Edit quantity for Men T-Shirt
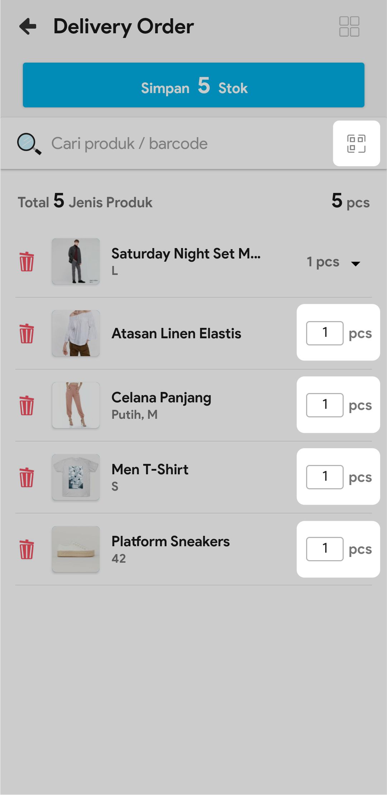387x795 pixels. point(325,477)
